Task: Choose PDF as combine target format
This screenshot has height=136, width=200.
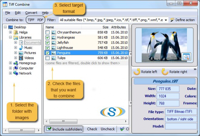Action: (x=40, y=20)
